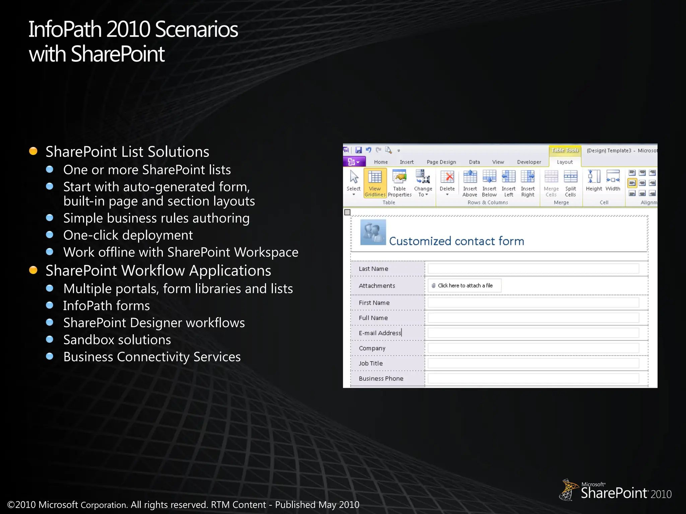Click Merge Cells

551,183
